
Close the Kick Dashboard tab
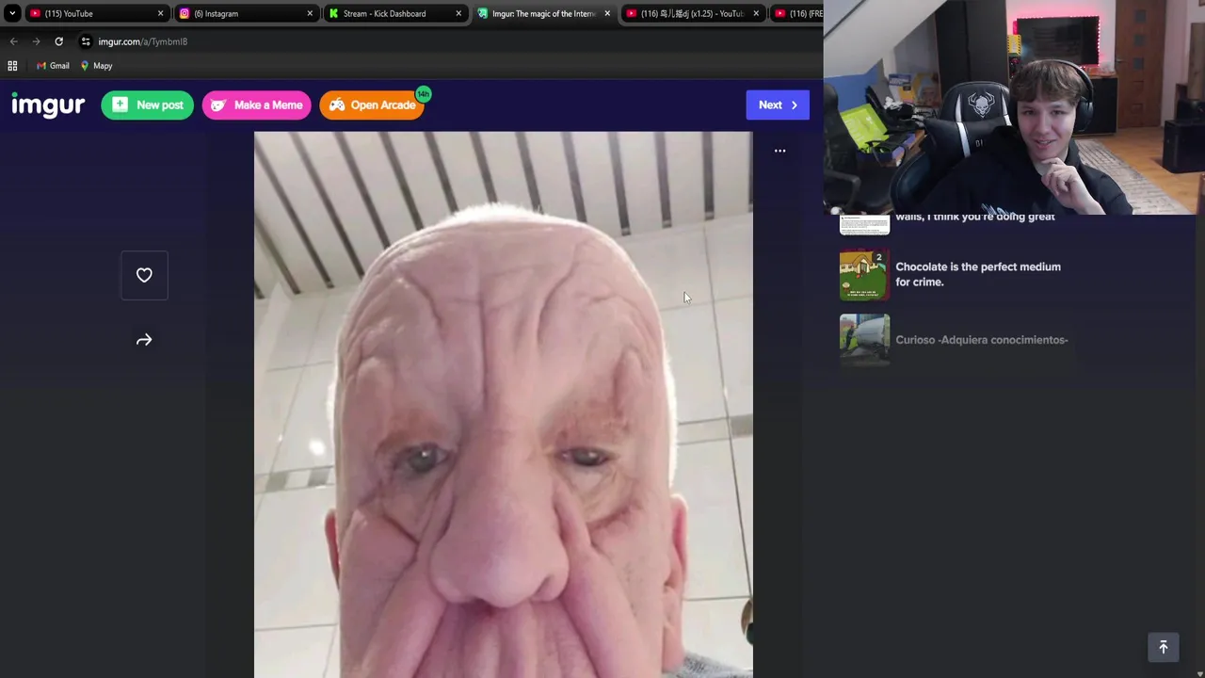[x=458, y=13]
